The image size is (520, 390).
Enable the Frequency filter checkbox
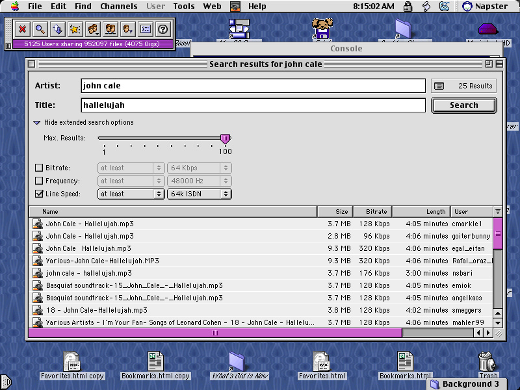[x=39, y=181]
